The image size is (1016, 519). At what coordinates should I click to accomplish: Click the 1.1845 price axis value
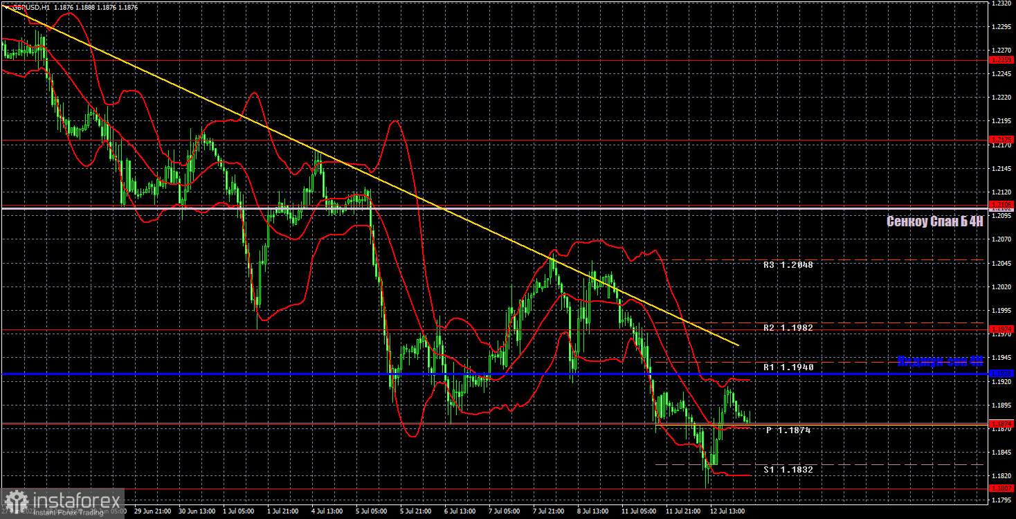click(1001, 453)
